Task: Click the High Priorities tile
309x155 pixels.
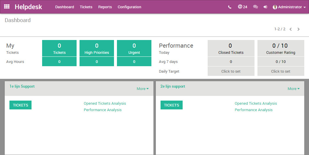Action: tap(97, 48)
